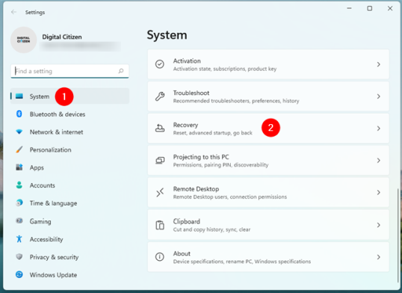The image size is (402, 293).
Task: Go to the Gaming section
Action: tap(69, 221)
